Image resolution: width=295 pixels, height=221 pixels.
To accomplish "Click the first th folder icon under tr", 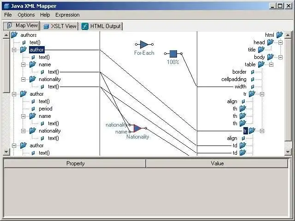I will click(243, 109).
